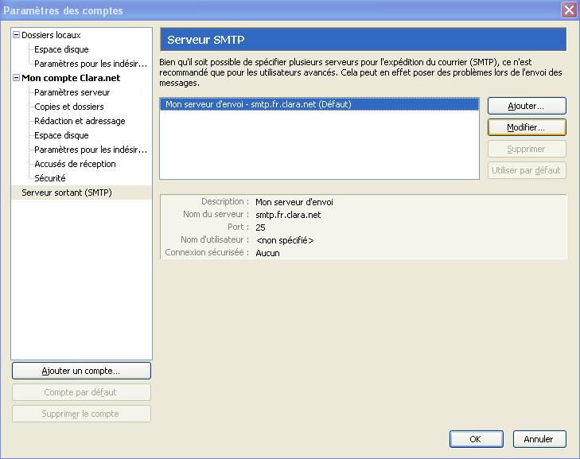Open Paramètres serveur settings
This screenshot has width=580, height=459.
(72, 92)
